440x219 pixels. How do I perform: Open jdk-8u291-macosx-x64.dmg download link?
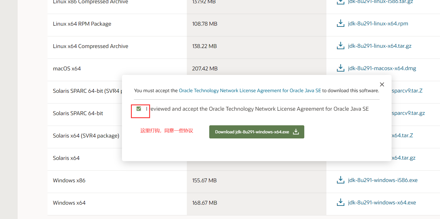point(382,68)
